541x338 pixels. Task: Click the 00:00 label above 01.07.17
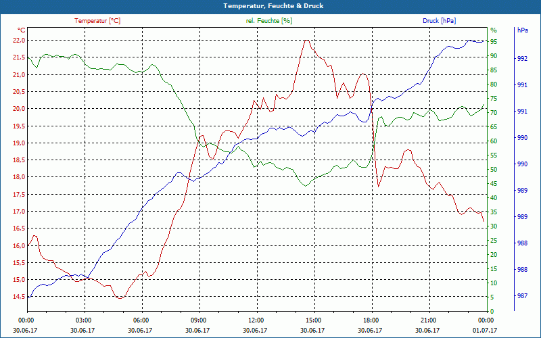point(486,320)
